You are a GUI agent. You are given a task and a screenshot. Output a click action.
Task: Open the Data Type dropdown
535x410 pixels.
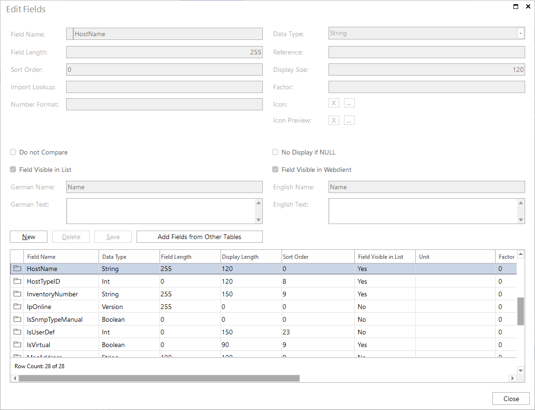click(521, 33)
